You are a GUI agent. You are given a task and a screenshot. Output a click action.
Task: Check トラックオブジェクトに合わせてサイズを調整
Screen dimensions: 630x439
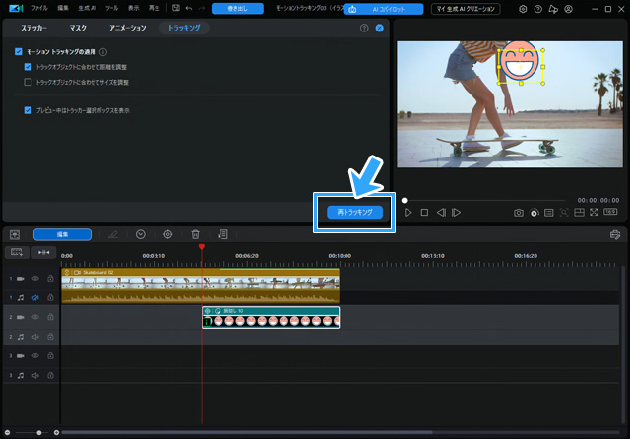click(x=28, y=82)
